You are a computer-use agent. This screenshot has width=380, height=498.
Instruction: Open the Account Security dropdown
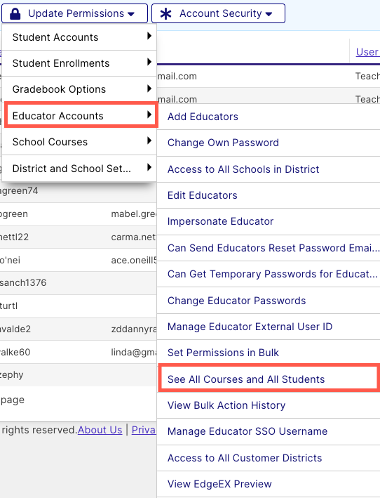point(218,13)
